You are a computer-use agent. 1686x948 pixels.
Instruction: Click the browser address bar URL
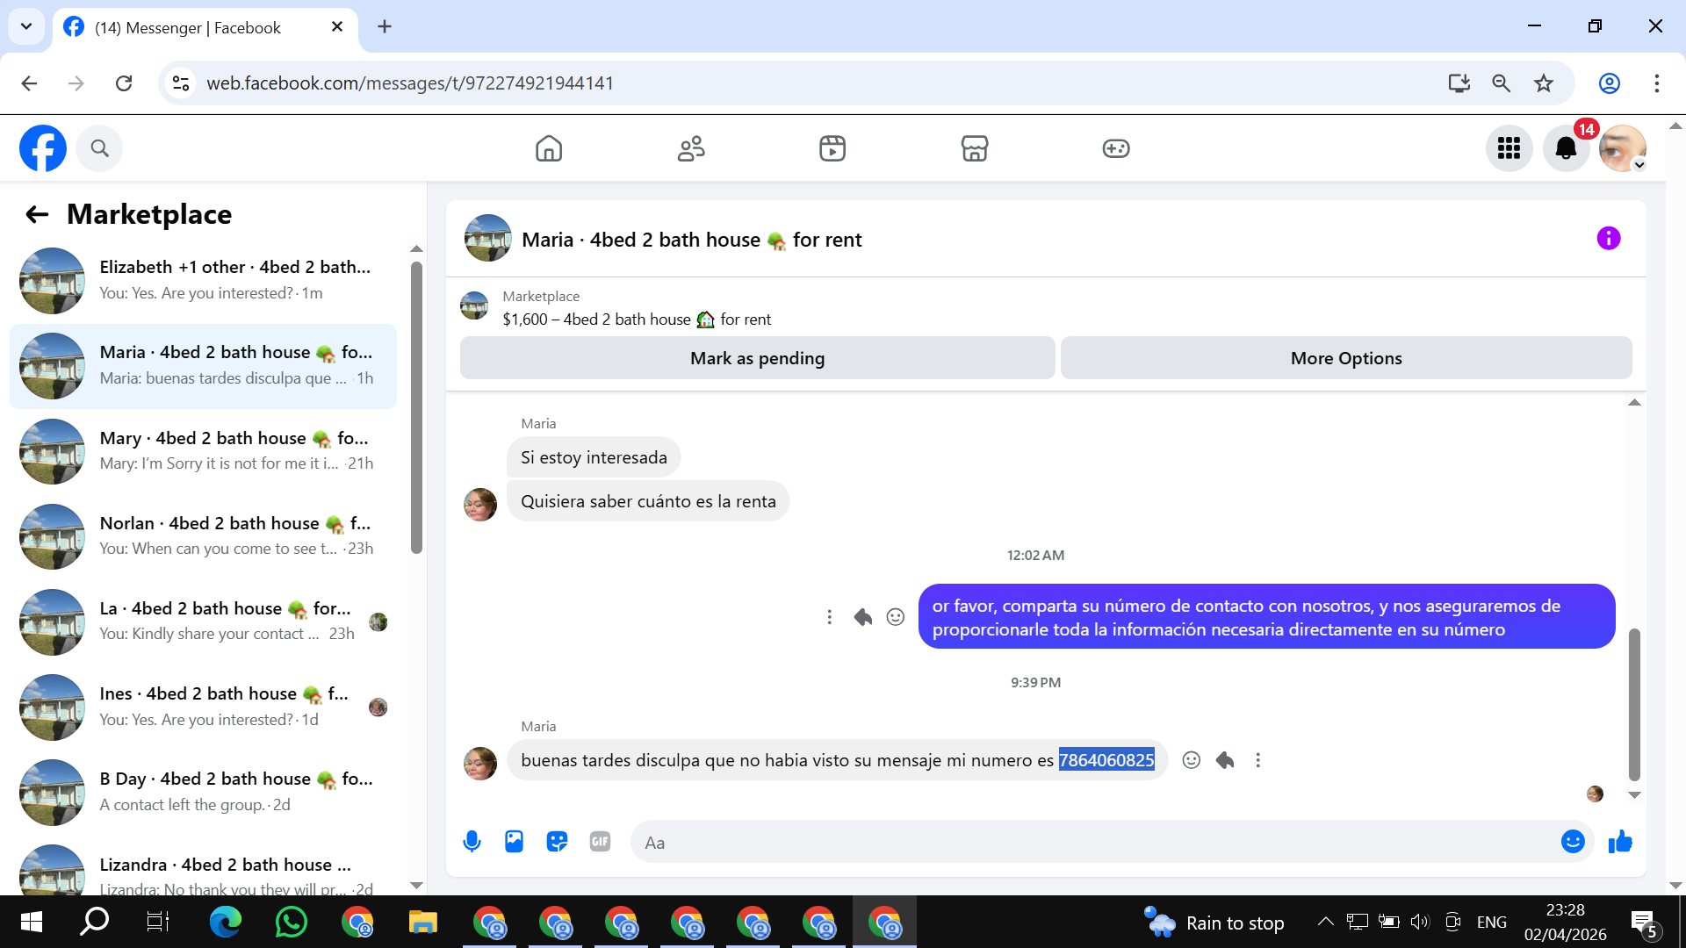pos(410,83)
